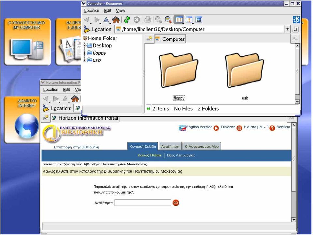Open the usb folder icon
The image size is (313, 235).
tap(245, 70)
